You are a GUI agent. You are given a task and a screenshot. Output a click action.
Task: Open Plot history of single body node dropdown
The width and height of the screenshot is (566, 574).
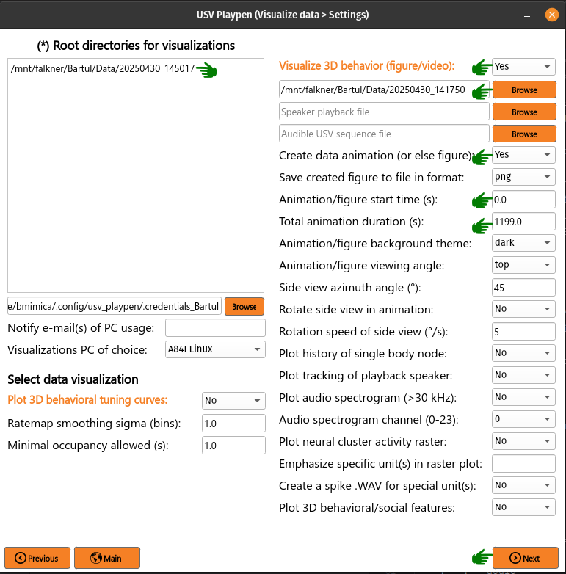(x=523, y=353)
